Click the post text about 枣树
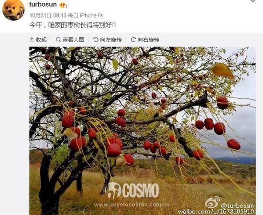 (x=73, y=25)
